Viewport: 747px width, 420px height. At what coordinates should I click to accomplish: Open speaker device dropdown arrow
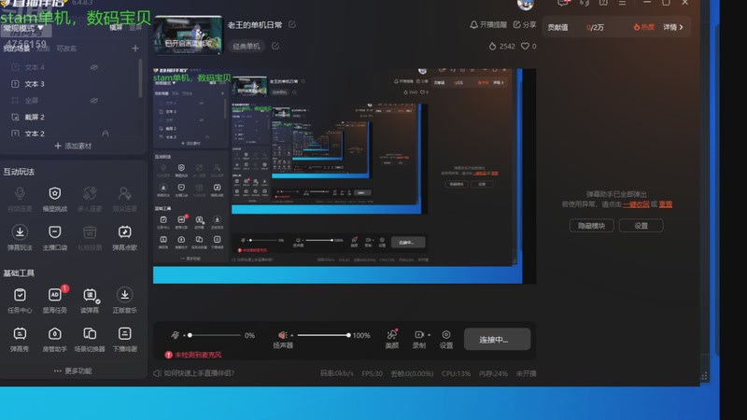(291, 336)
